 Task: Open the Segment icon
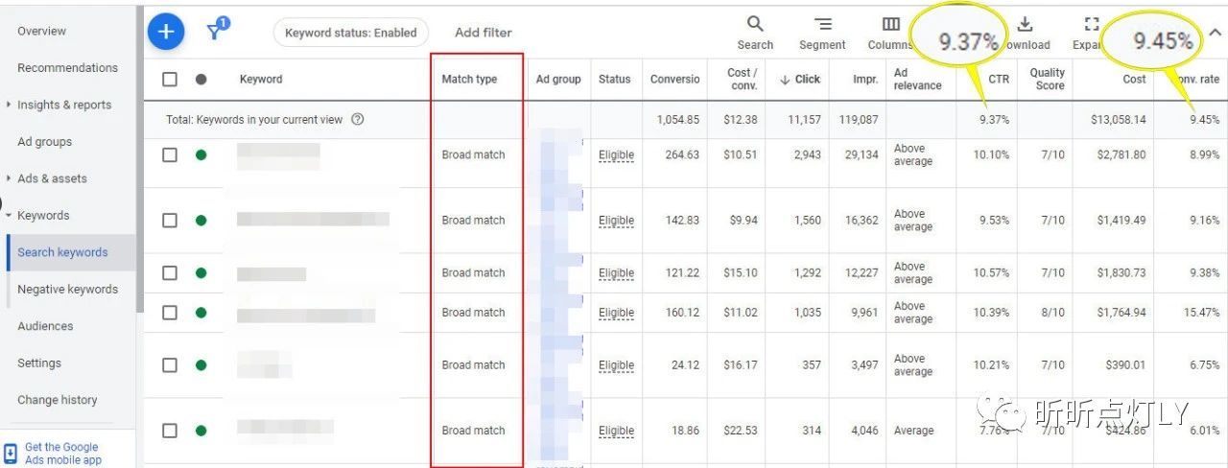pos(822,25)
